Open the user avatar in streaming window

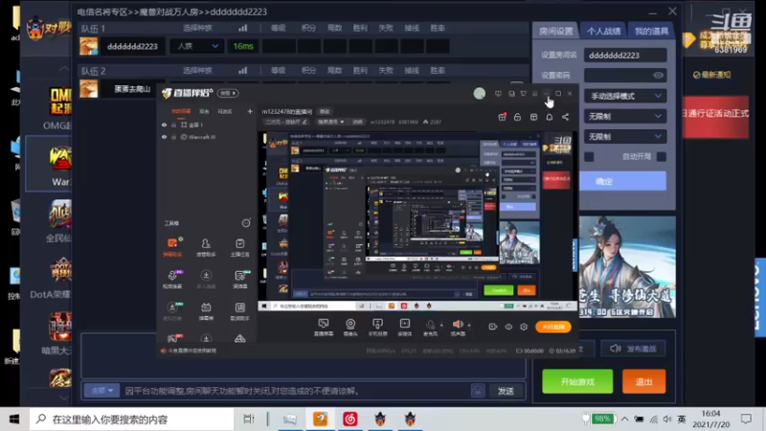point(480,93)
